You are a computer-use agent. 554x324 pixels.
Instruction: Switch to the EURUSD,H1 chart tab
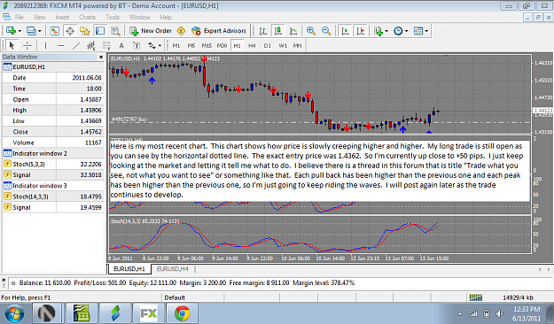pos(129,269)
